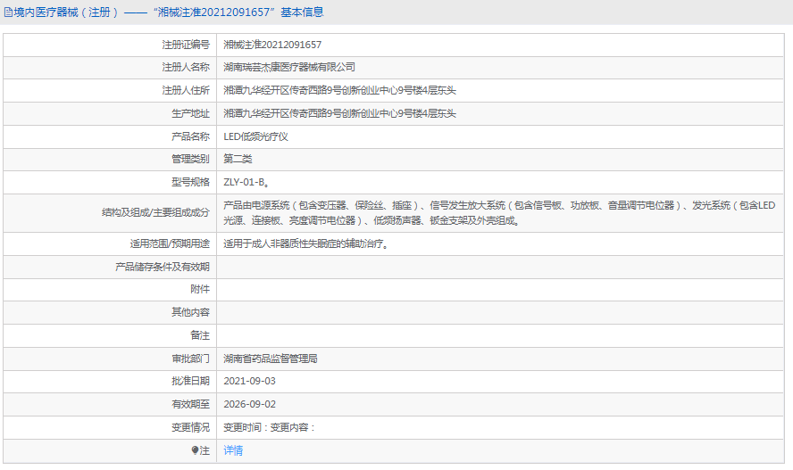Select registrant name 湖南瑞芸杰康医疗器械有限公司

click(x=289, y=67)
